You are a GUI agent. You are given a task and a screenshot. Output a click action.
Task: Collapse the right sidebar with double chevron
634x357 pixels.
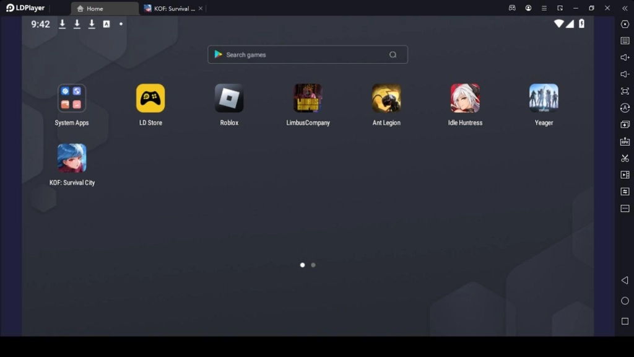625,8
